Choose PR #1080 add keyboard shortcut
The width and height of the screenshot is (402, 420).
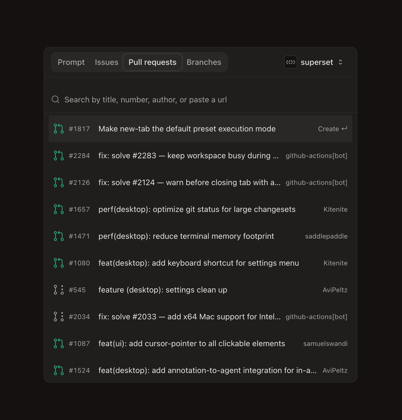click(x=198, y=263)
